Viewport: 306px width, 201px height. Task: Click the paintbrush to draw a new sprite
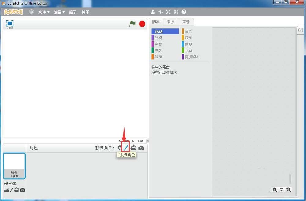click(x=126, y=148)
